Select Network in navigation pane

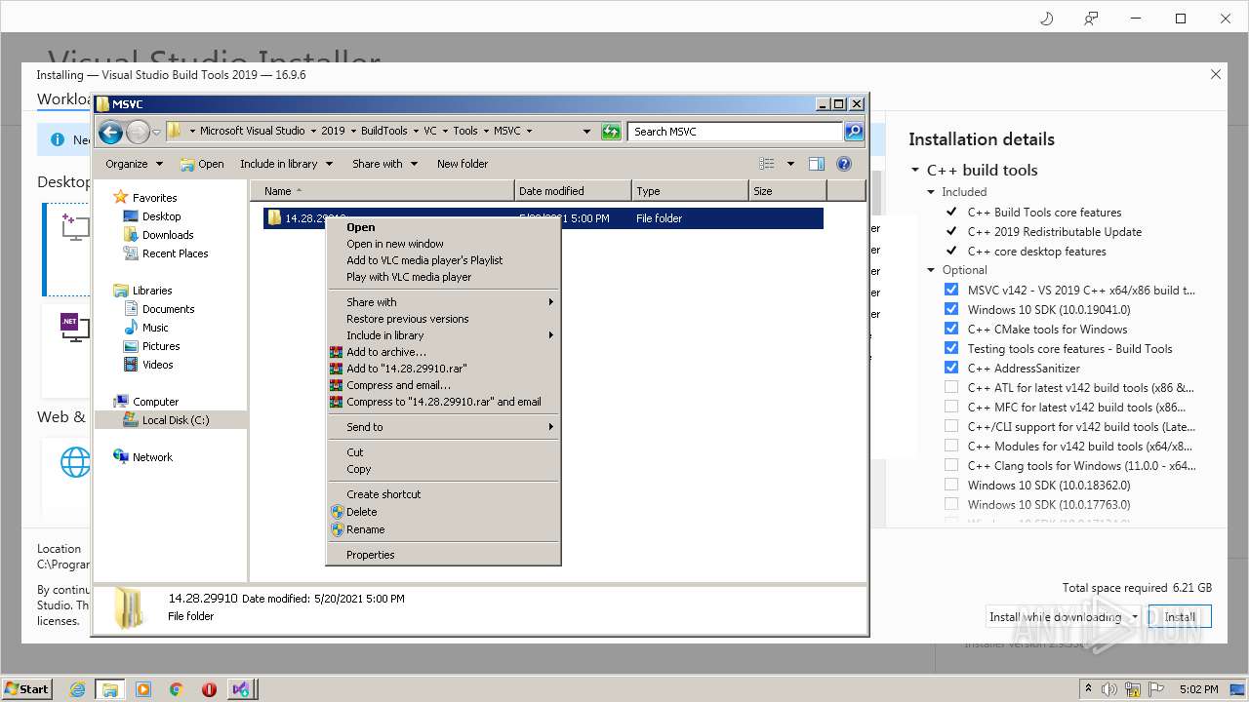click(x=152, y=457)
